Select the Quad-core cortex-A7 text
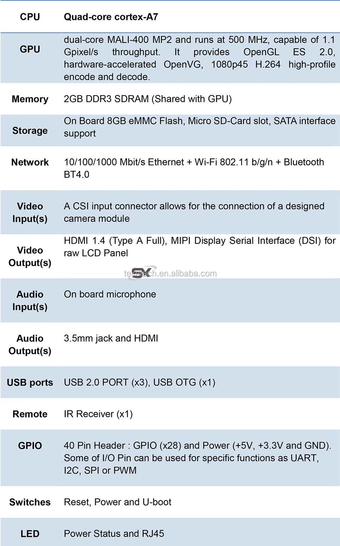 [111, 17]
